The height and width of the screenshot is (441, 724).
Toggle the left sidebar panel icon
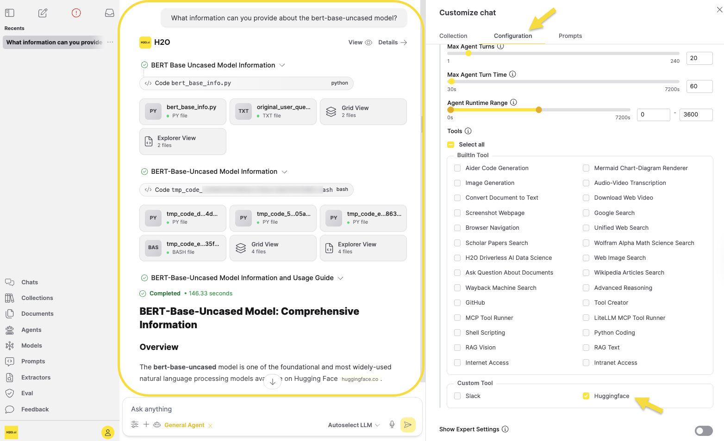[10, 13]
